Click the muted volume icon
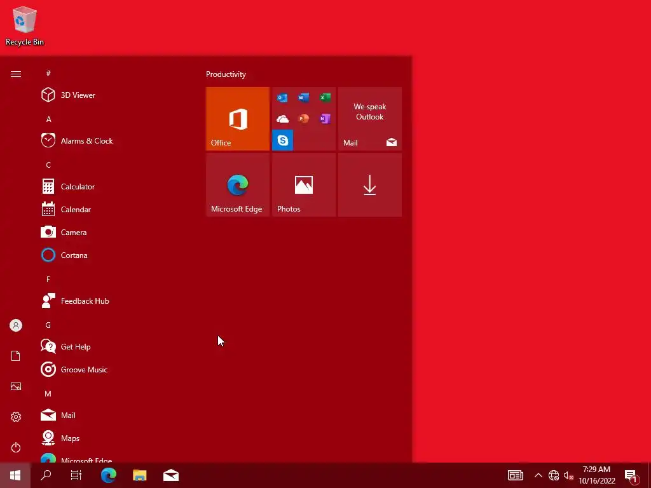Viewport: 651px width, 488px height. tap(568, 475)
